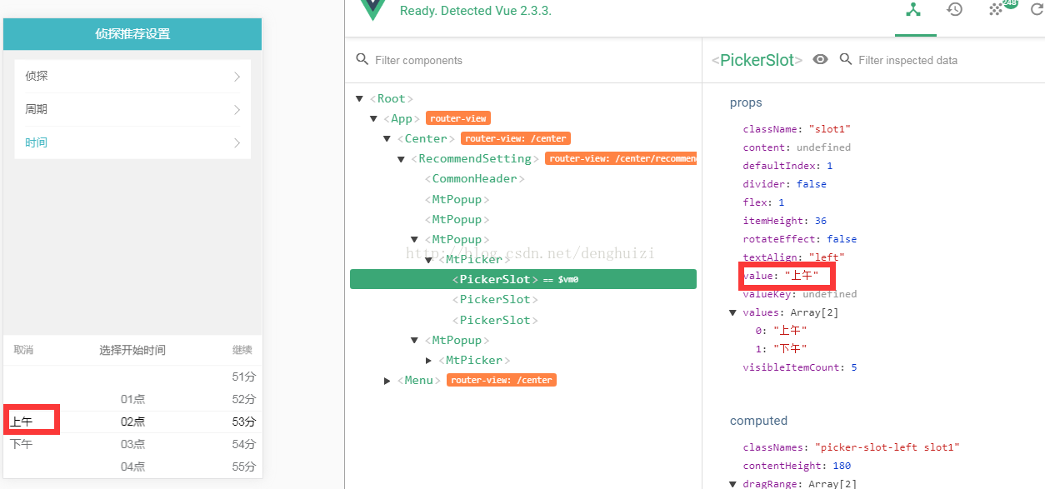This screenshot has width=1045, height=489.
Task: Collapse the Root component node
Action: click(x=360, y=98)
